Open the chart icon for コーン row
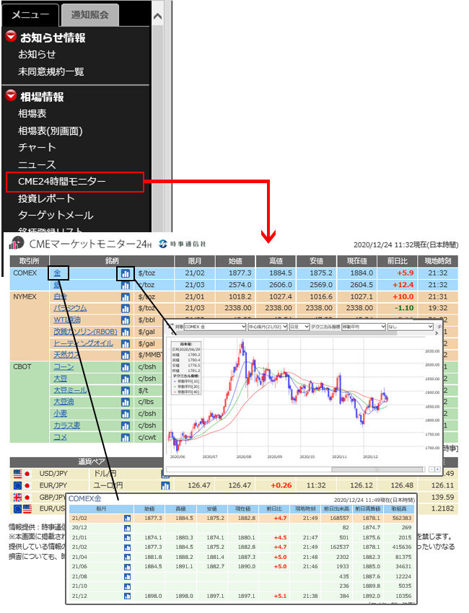 point(125,368)
